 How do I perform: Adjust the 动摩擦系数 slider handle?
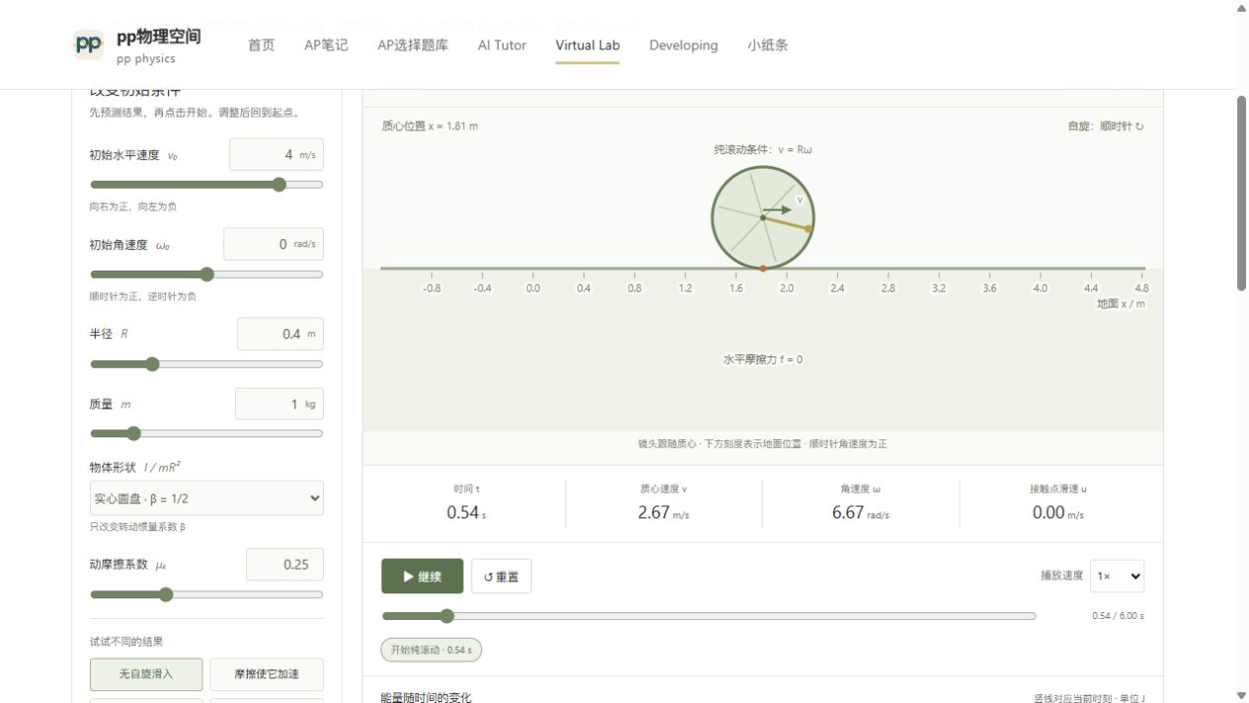pos(166,594)
